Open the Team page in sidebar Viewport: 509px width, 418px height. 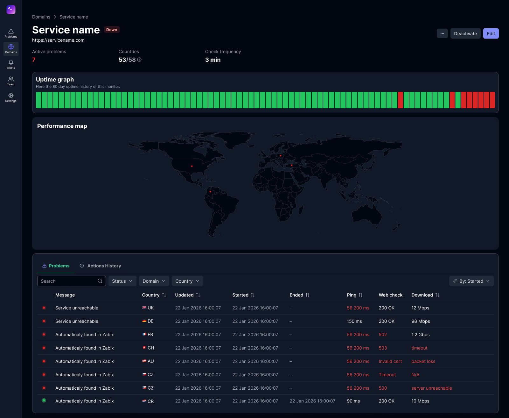[x=11, y=81]
